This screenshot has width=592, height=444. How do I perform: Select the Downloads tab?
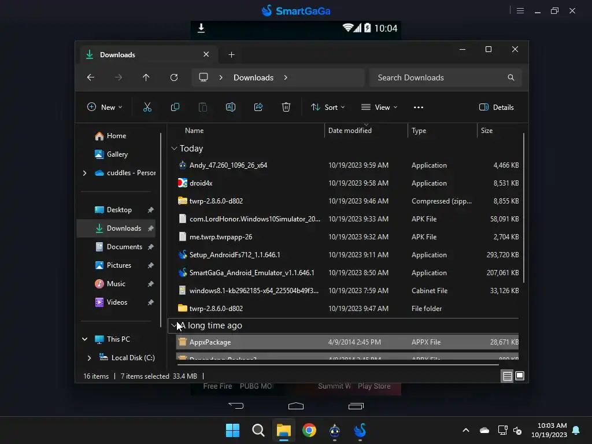147,55
